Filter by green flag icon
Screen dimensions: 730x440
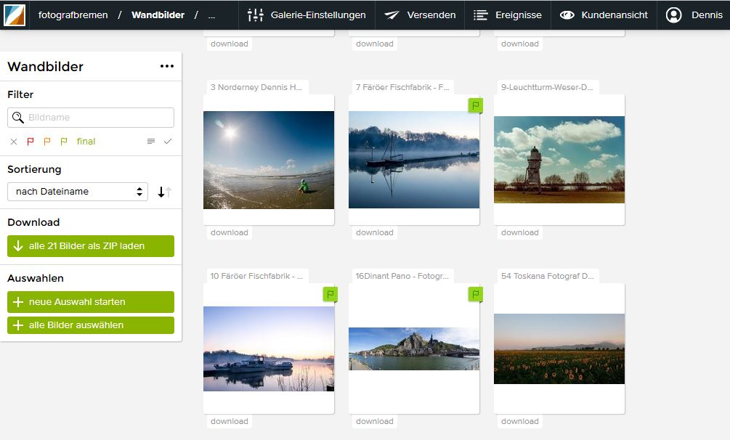64,142
